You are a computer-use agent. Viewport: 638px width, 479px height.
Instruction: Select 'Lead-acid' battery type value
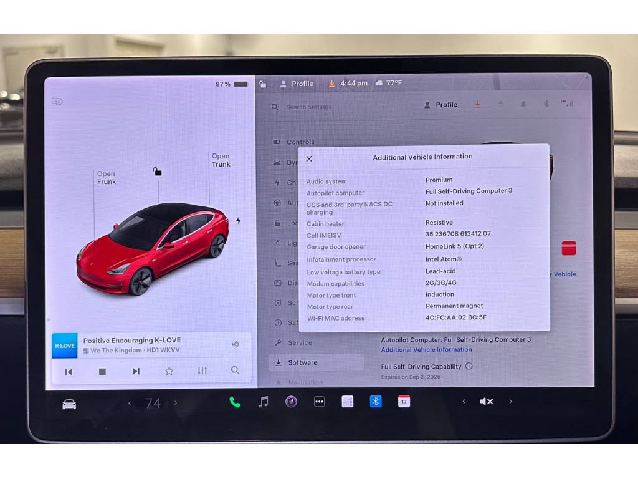[x=440, y=271]
